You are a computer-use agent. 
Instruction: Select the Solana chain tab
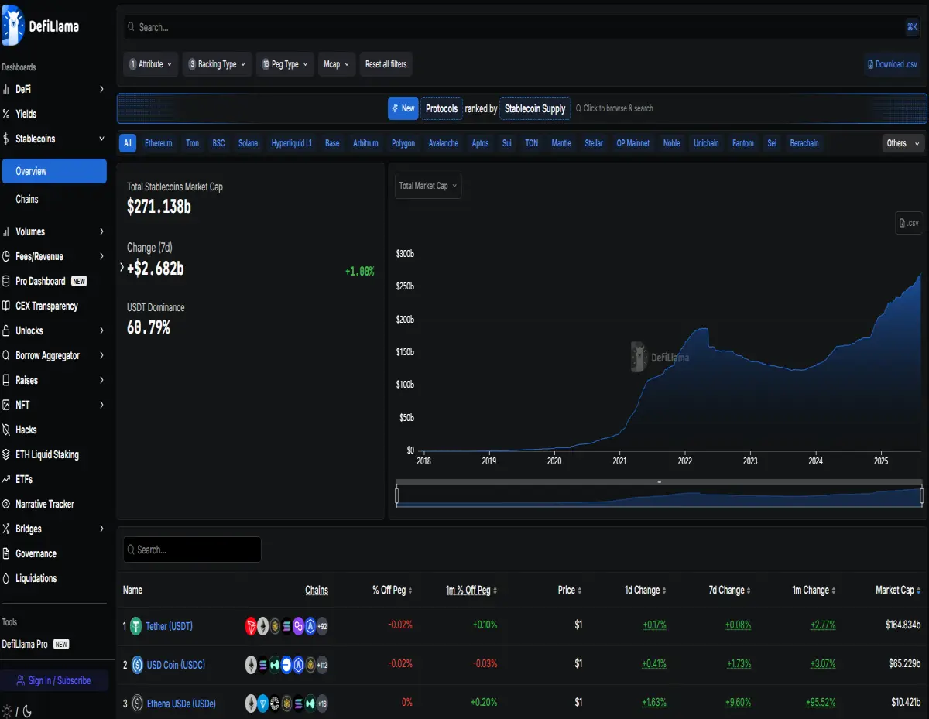[x=248, y=143]
